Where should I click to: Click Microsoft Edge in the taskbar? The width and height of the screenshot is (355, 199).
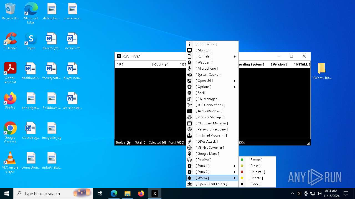pos(114,193)
